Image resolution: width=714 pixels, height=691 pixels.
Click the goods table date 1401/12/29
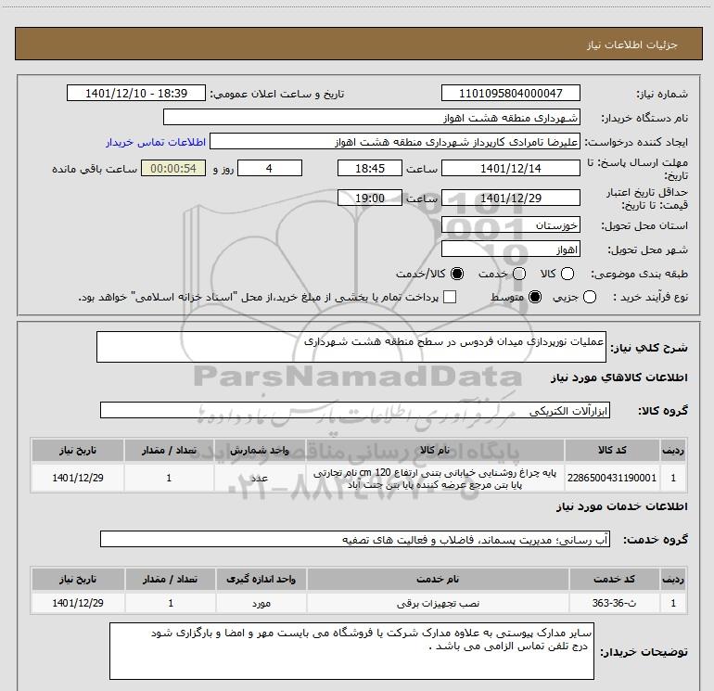(x=78, y=478)
